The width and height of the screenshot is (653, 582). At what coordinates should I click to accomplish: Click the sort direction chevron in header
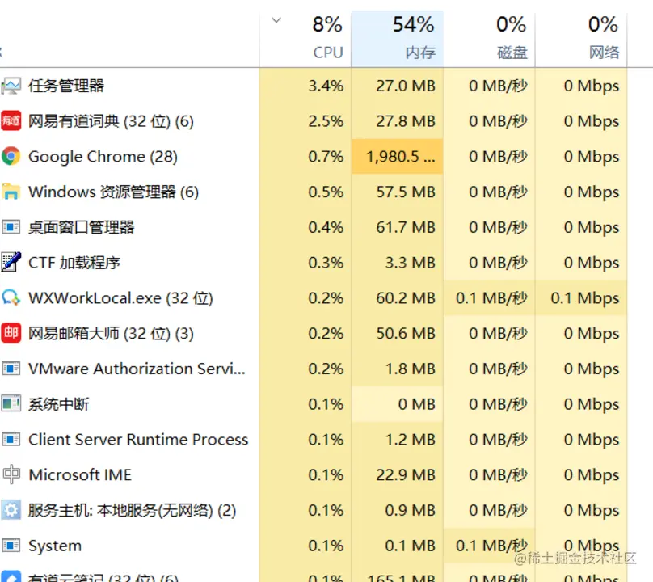[x=276, y=20]
